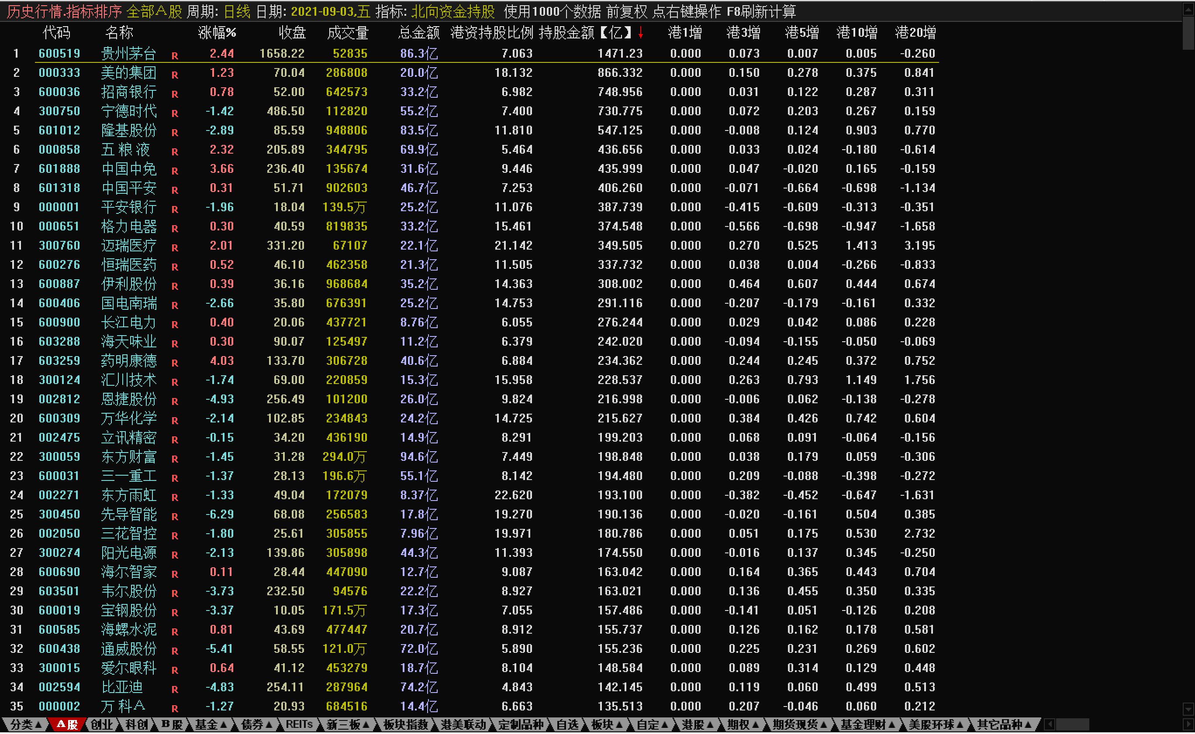Sort by the 港20增 column header
The width and height of the screenshot is (1195, 734).
(x=915, y=33)
